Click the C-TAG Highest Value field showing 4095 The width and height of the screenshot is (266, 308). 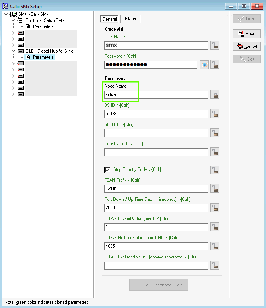[156, 246]
